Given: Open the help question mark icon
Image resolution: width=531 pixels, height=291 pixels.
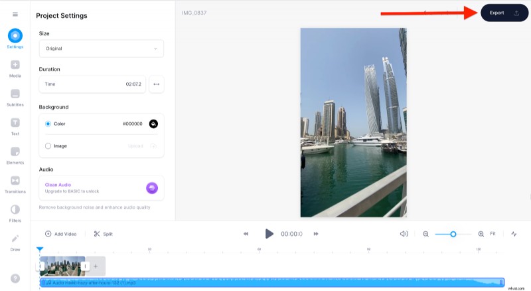Looking at the screenshot, I should [15, 278].
